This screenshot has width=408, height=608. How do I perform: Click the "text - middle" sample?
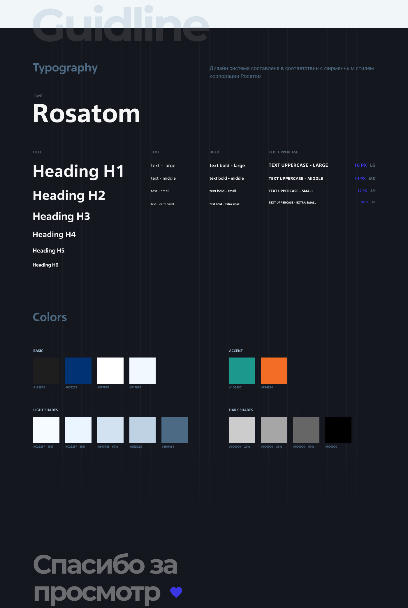point(163,178)
